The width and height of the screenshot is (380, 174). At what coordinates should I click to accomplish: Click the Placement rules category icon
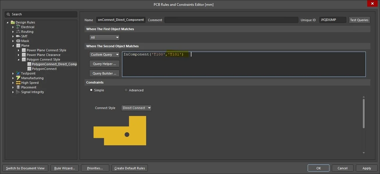point(18,87)
